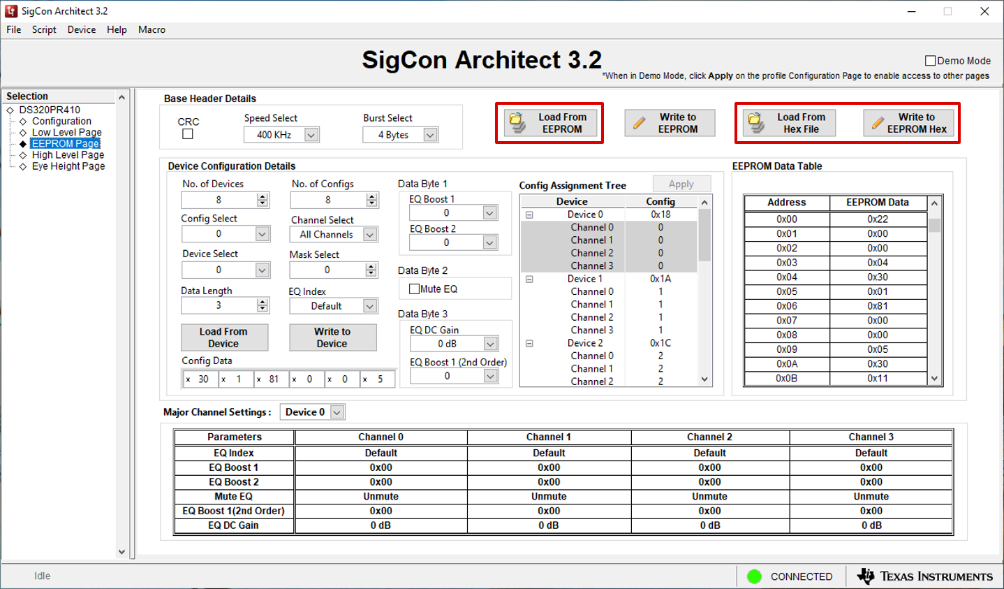The width and height of the screenshot is (1004, 589).
Task: Click the SigCon Architect app icon in title bar
Action: tap(11, 11)
